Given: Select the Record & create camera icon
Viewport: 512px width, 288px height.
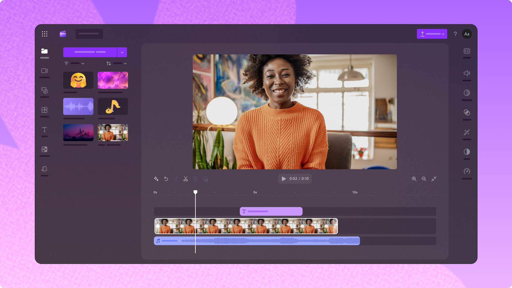Looking at the screenshot, I should (x=45, y=71).
